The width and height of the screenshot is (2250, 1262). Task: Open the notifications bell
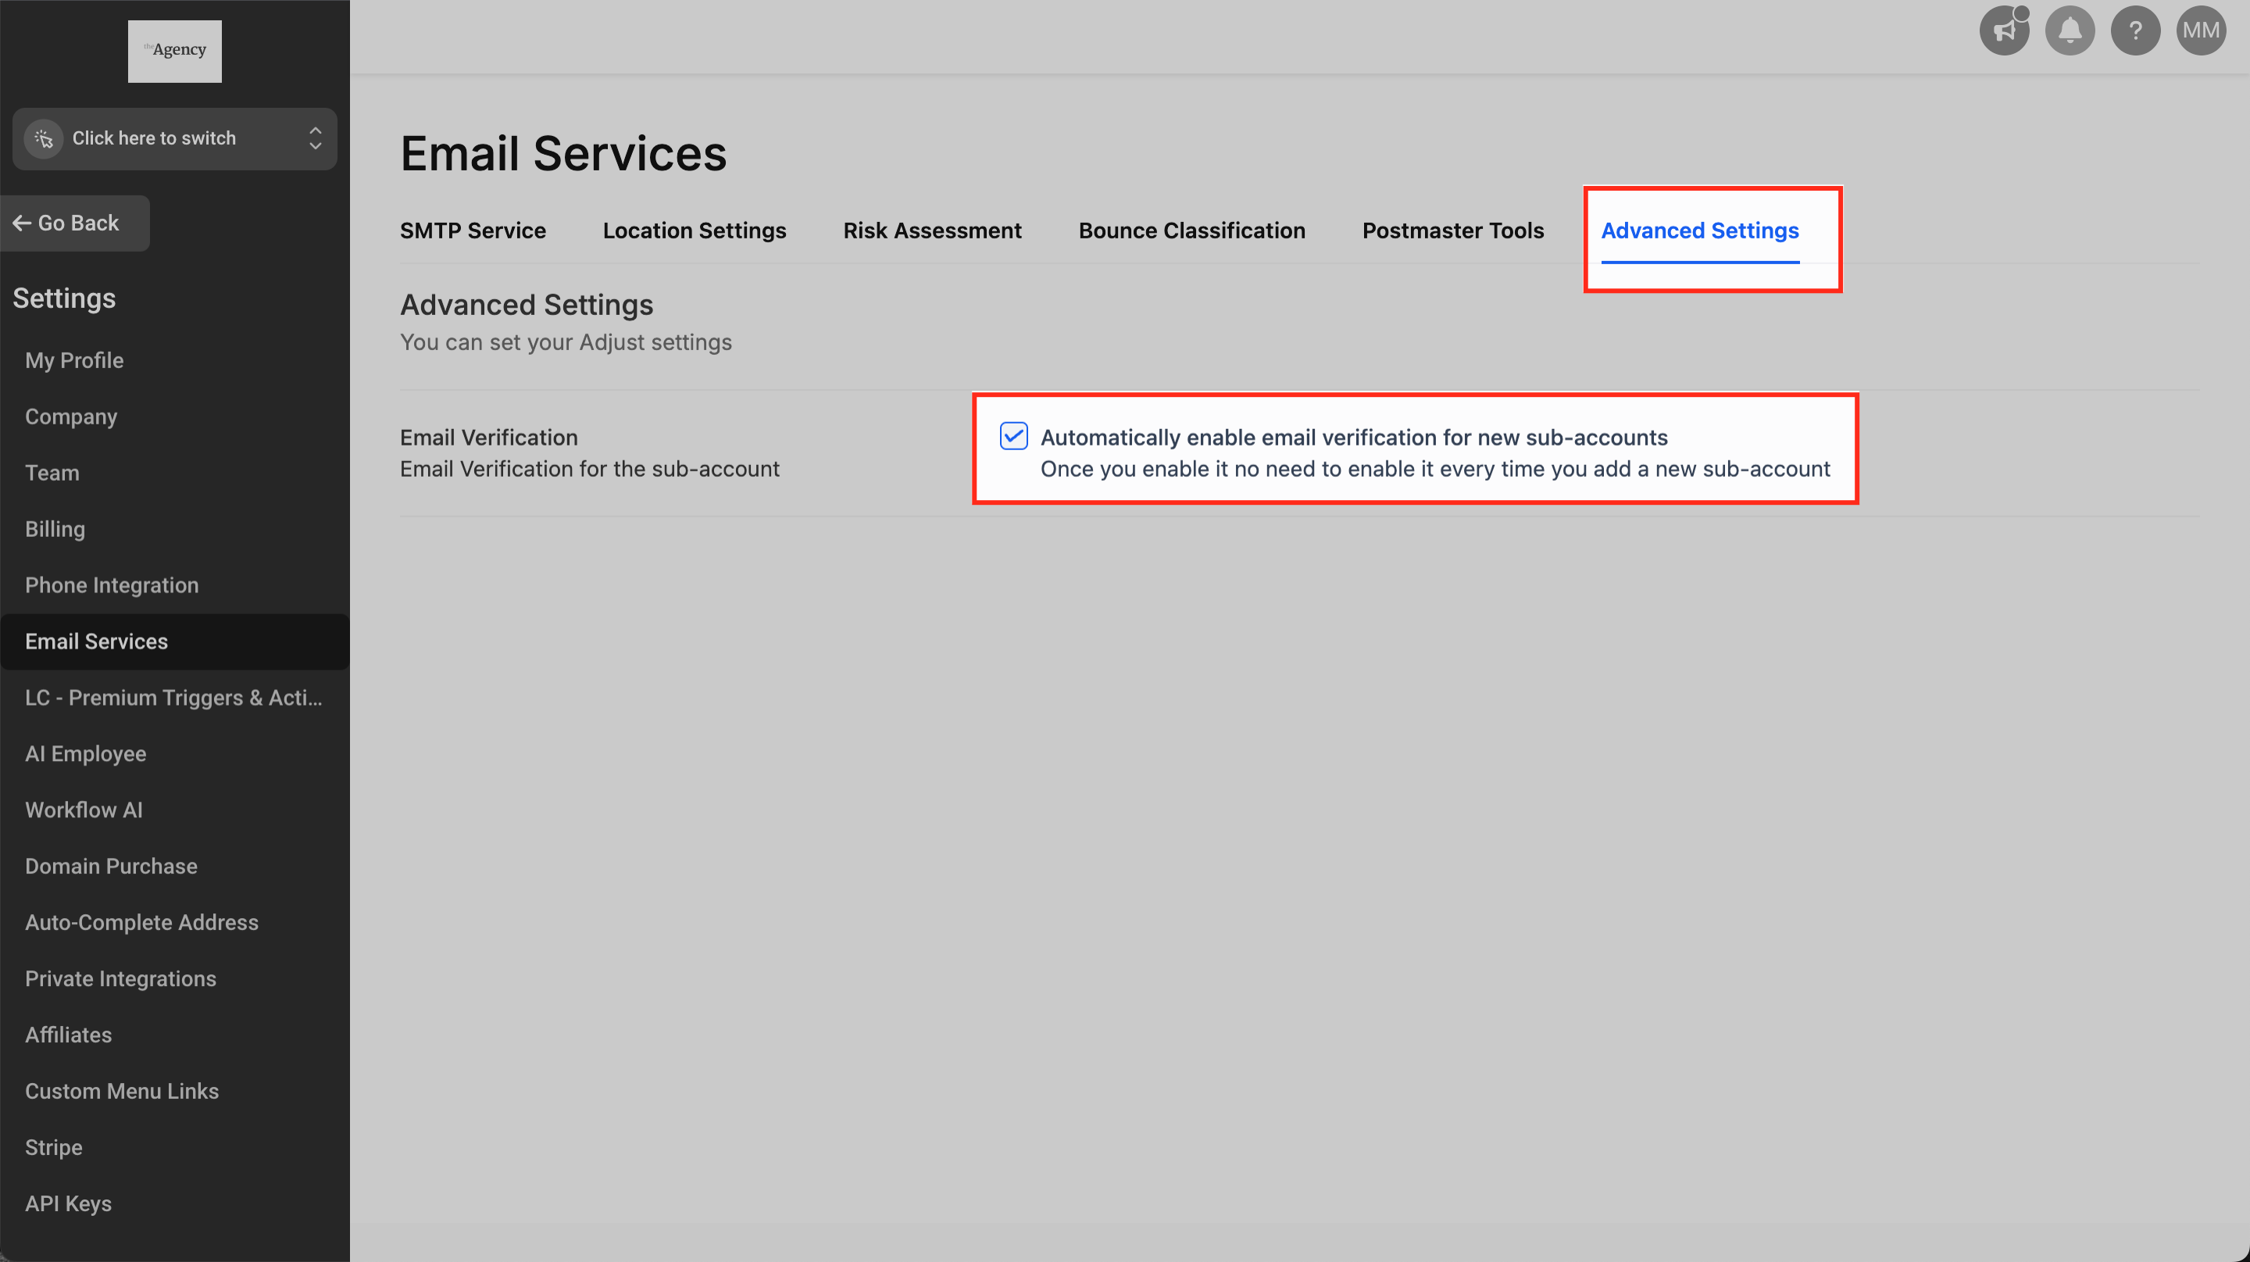coord(2070,31)
